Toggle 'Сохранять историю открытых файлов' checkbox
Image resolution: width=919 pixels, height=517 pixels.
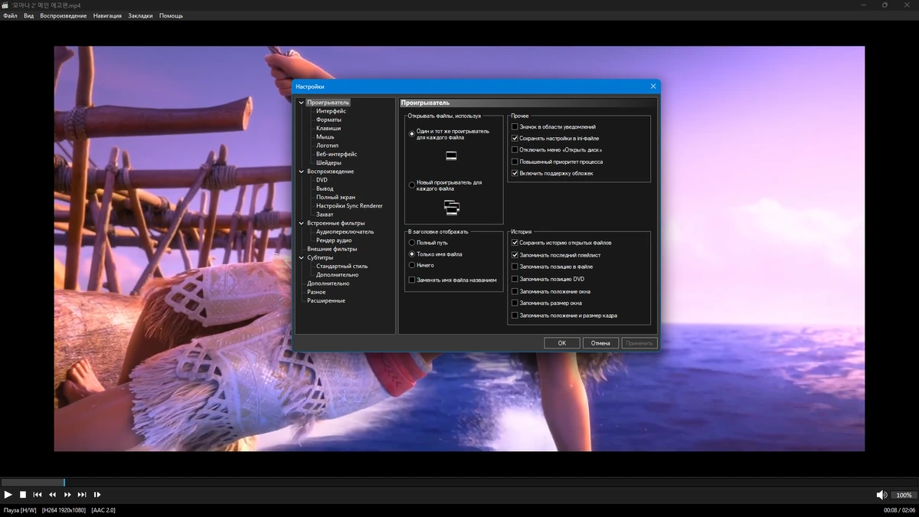pos(515,243)
